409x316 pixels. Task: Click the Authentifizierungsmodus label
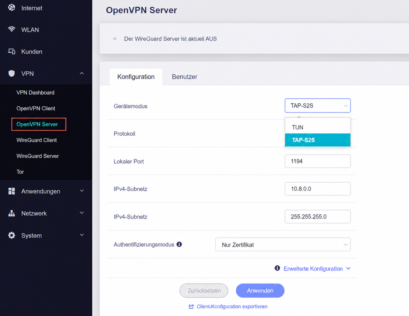click(x=144, y=244)
